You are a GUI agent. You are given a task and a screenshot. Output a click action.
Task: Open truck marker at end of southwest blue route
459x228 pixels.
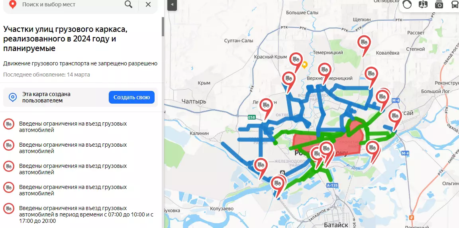click(261, 165)
